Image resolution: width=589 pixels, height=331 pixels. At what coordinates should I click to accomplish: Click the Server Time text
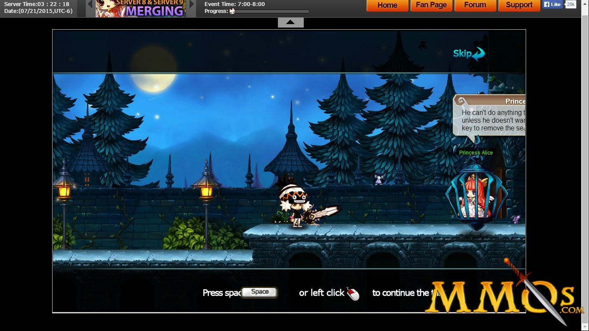tap(37, 4)
